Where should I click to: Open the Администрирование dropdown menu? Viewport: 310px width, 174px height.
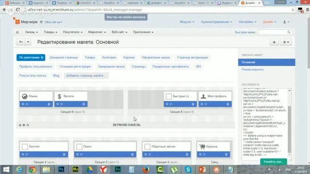coord(217,22)
